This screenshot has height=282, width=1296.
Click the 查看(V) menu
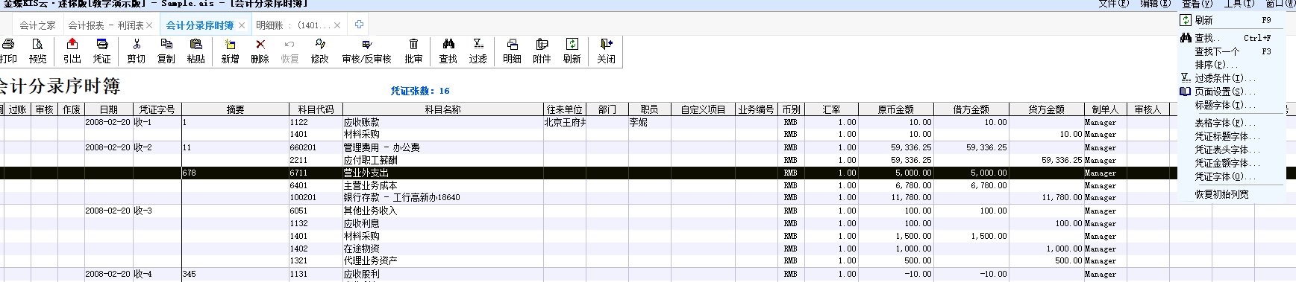pyautogui.click(x=1197, y=4)
